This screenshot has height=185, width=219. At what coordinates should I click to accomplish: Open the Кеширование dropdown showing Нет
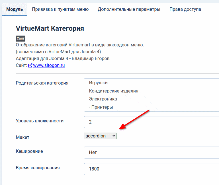(x=152, y=153)
